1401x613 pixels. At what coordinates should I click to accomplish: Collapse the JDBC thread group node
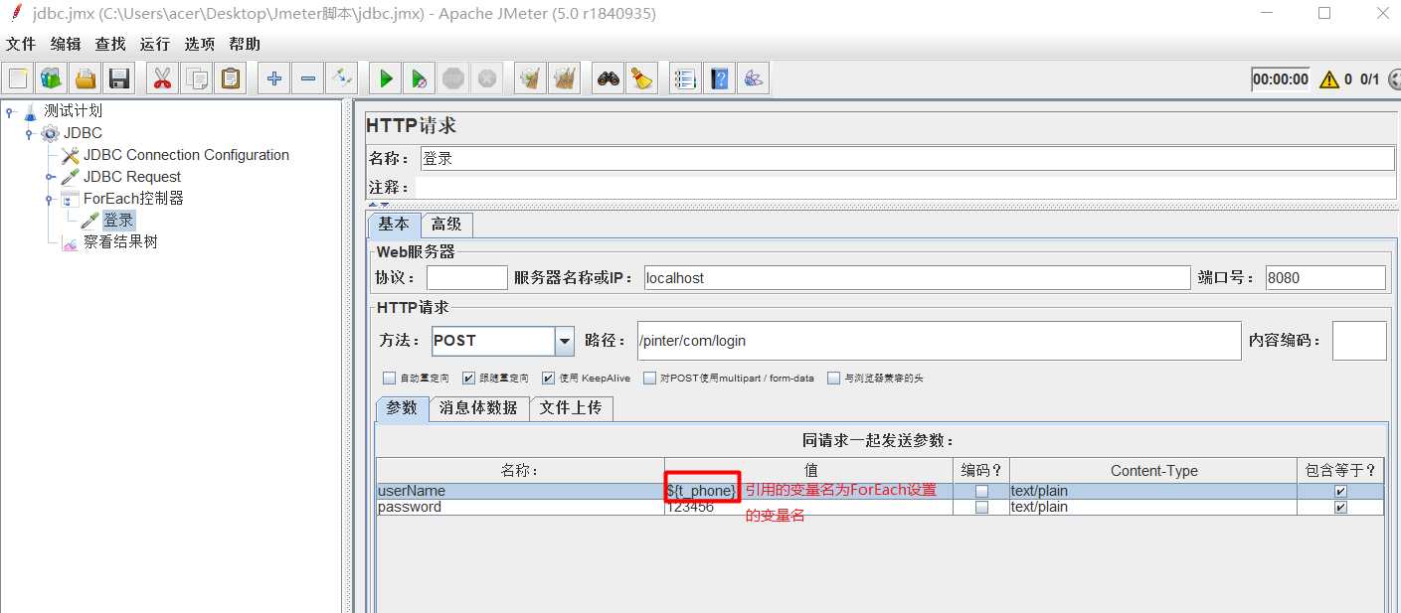[30, 133]
